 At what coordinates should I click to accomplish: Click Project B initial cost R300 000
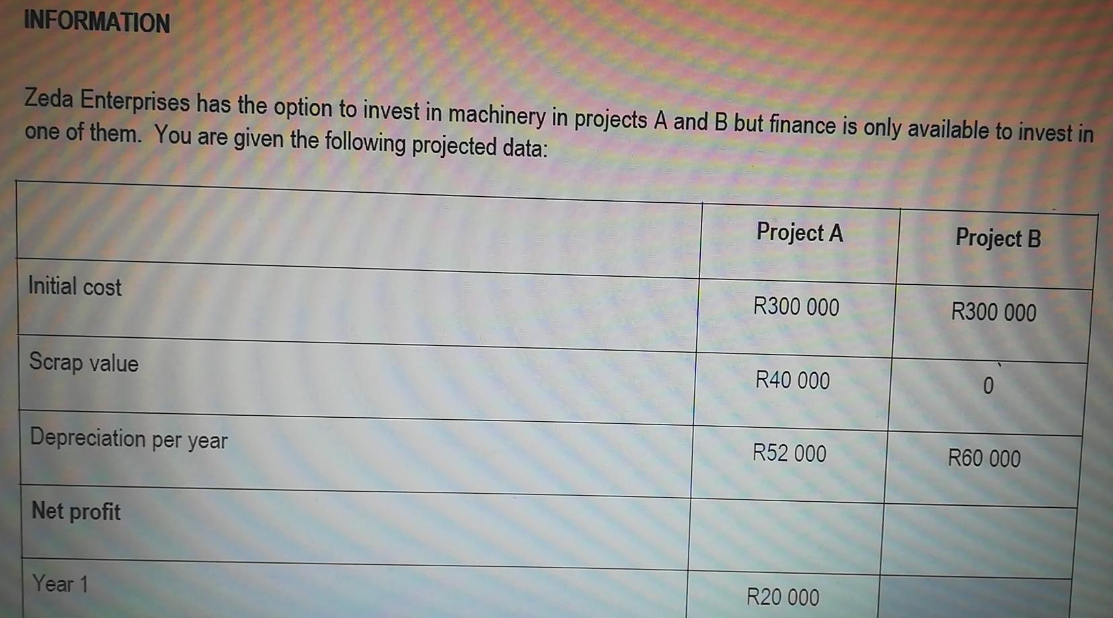pos(993,312)
